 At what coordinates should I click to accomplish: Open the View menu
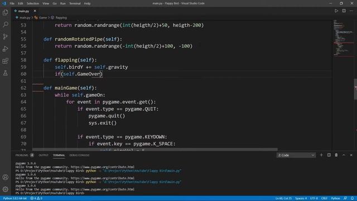[x=46, y=3]
